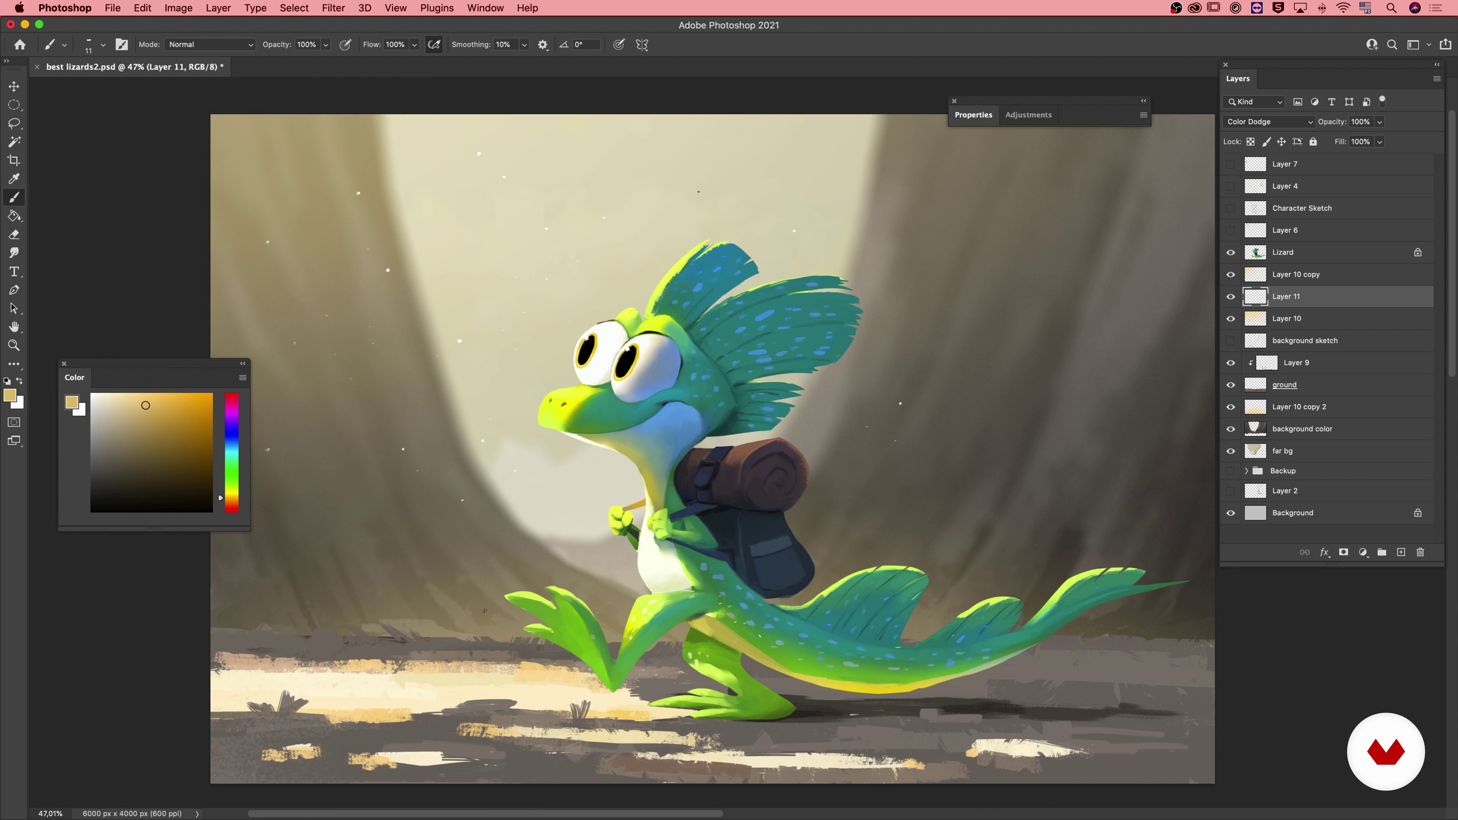1458x820 pixels.
Task: Click inside the color picker field
Action: pos(152,453)
